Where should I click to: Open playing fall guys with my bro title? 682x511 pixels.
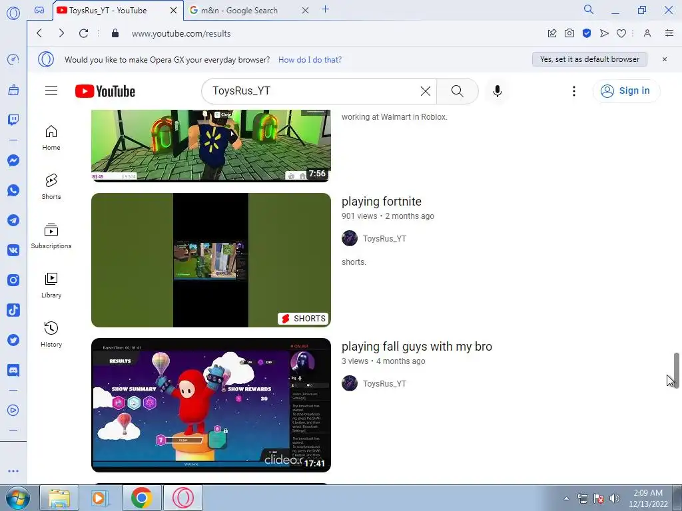pyautogui.click(x=417, y=346)
